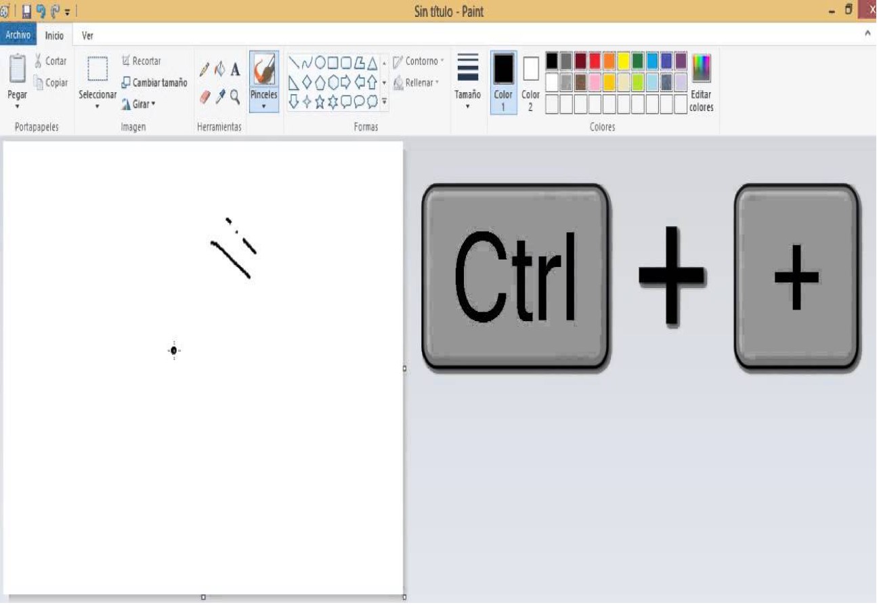The image size is (879, 605).
Task: Click the Cambiar tamaño button
Action: click(x=155, y=83)
